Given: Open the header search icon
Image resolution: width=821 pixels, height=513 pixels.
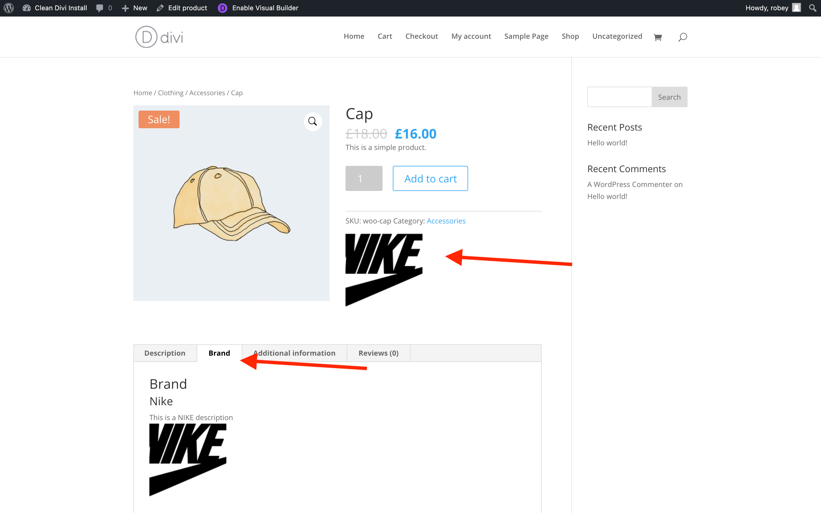Looking at the screenshot, I should point(682,37).
